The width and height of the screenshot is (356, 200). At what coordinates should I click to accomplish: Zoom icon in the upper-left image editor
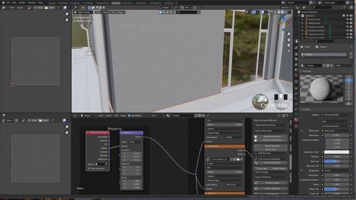click(67, 14)
